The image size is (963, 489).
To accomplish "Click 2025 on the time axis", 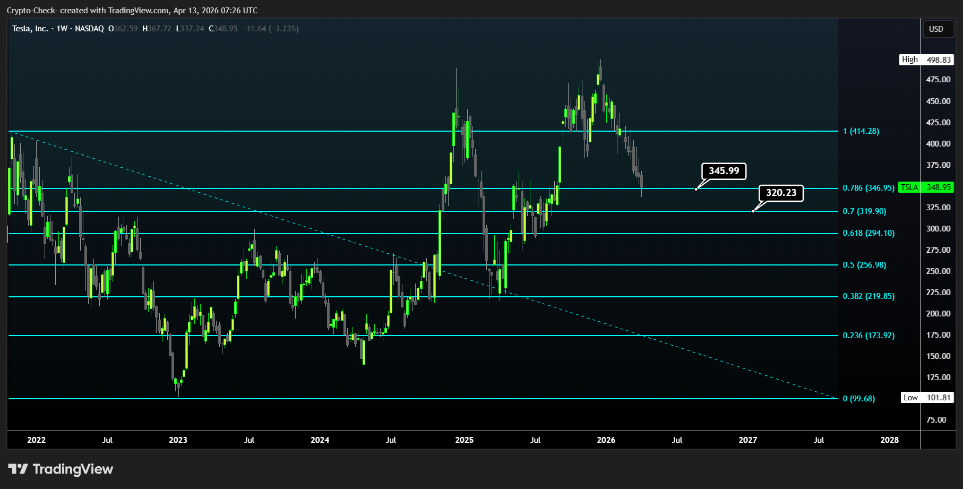I will point(465,440).
